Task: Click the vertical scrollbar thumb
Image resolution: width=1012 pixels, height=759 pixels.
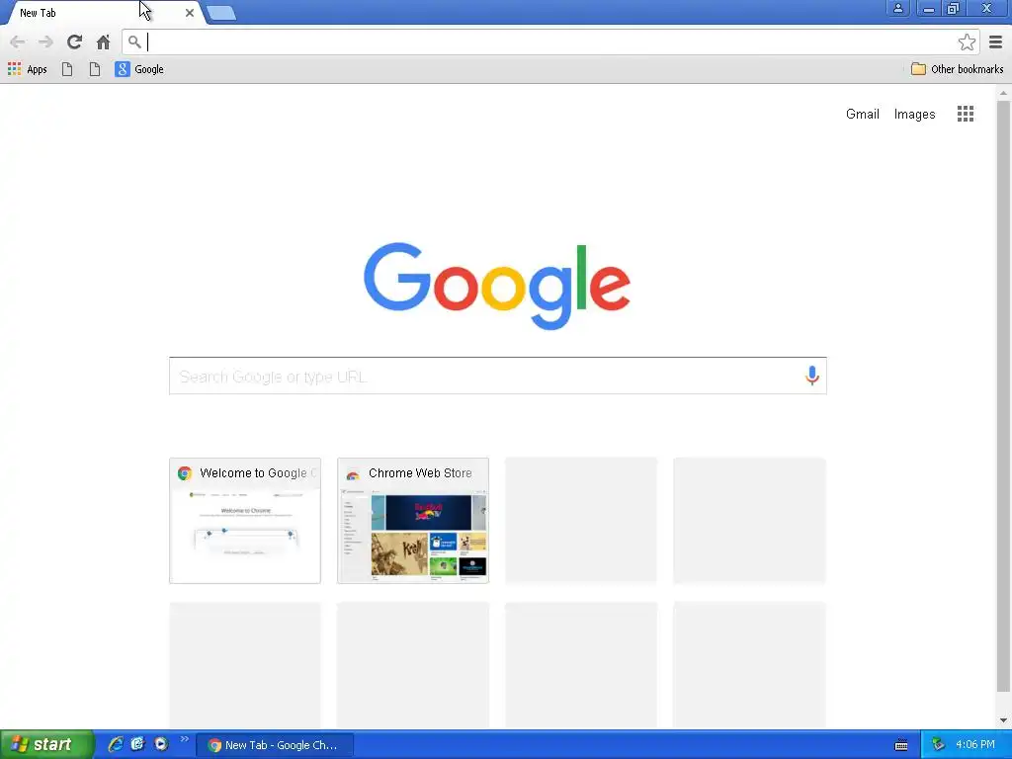Action: 1003,394
